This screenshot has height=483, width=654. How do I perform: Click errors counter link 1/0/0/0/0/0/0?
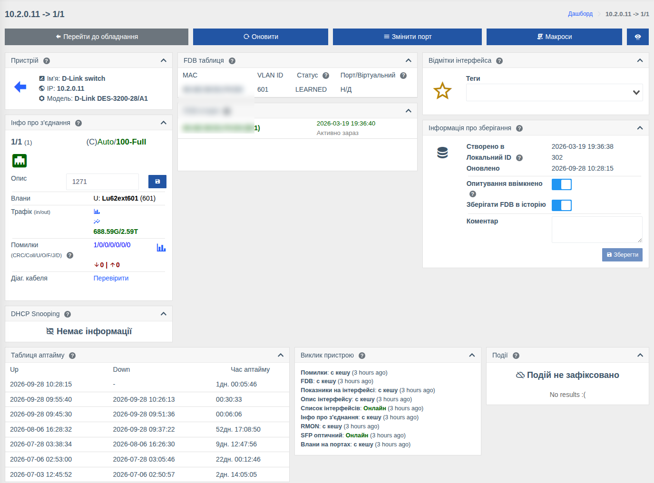[112, 245]
